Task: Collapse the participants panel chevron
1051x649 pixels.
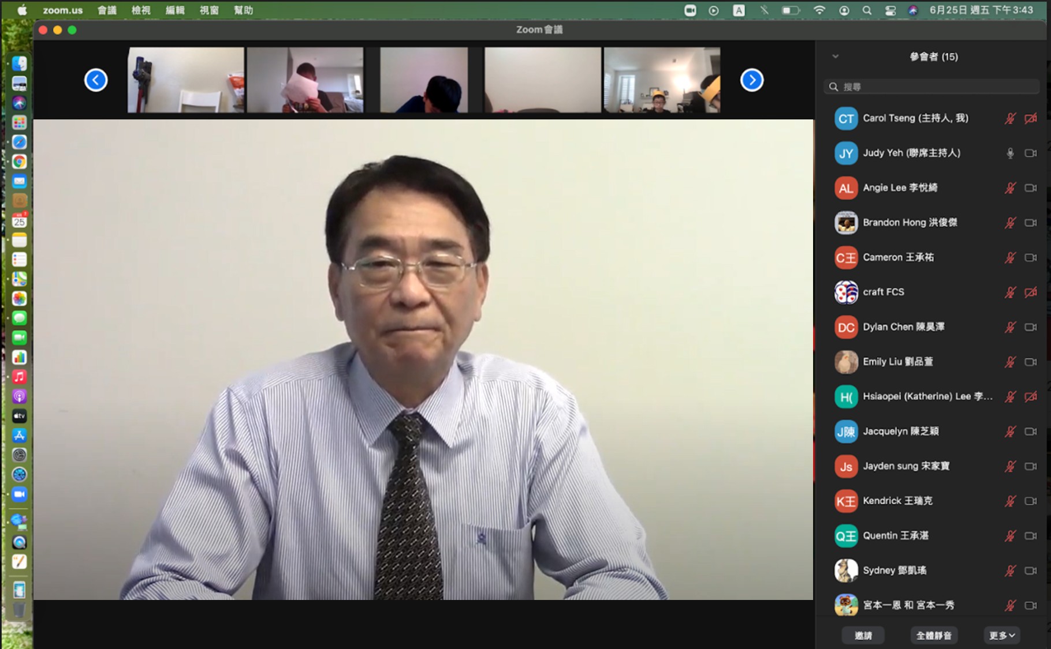Action: (835, 57)
